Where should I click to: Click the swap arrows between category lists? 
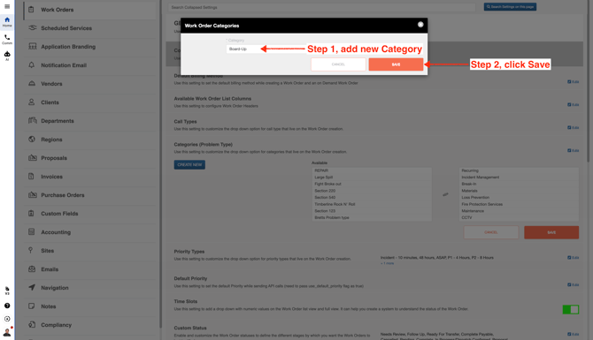pyautogui.click(x=445, y=194)
